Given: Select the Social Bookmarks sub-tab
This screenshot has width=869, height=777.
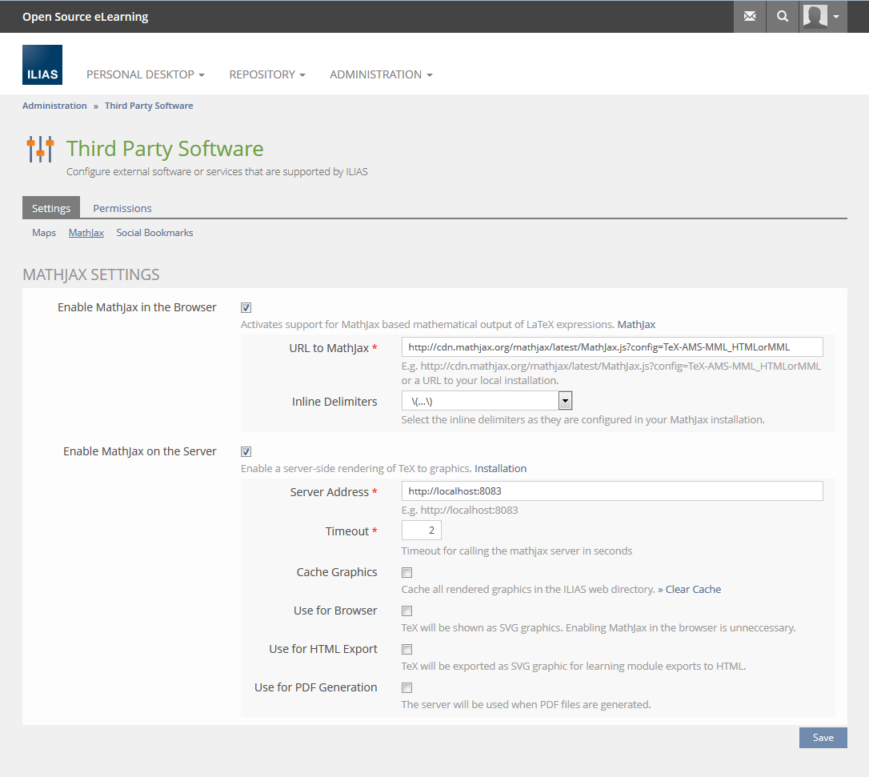Looking at the screenshot, I should 154,233.
